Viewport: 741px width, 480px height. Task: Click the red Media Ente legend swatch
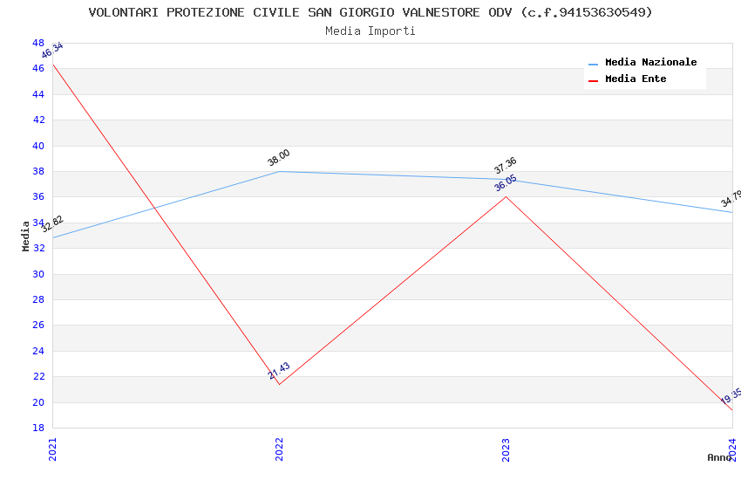pos(594,80)
